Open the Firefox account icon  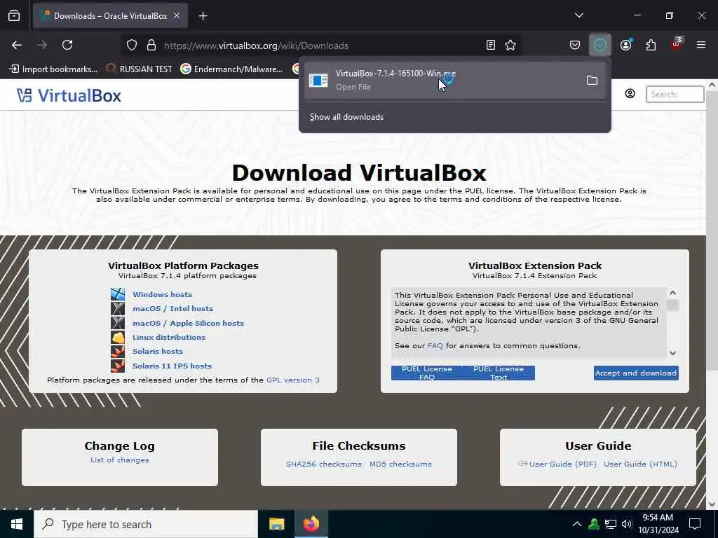[625, 46]
